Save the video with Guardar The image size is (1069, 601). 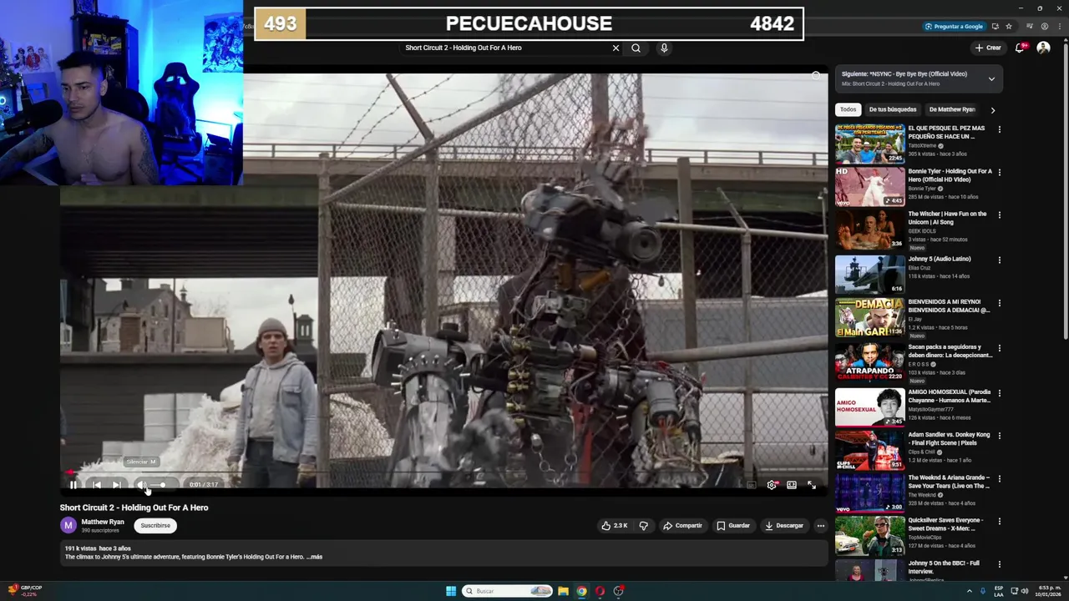(x=733, y=526)
